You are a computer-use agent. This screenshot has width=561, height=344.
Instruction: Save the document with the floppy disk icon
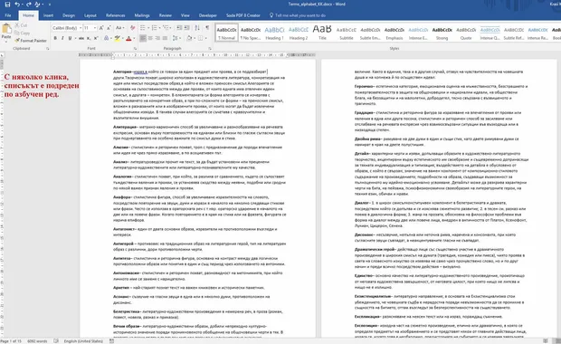coord(7,5)
